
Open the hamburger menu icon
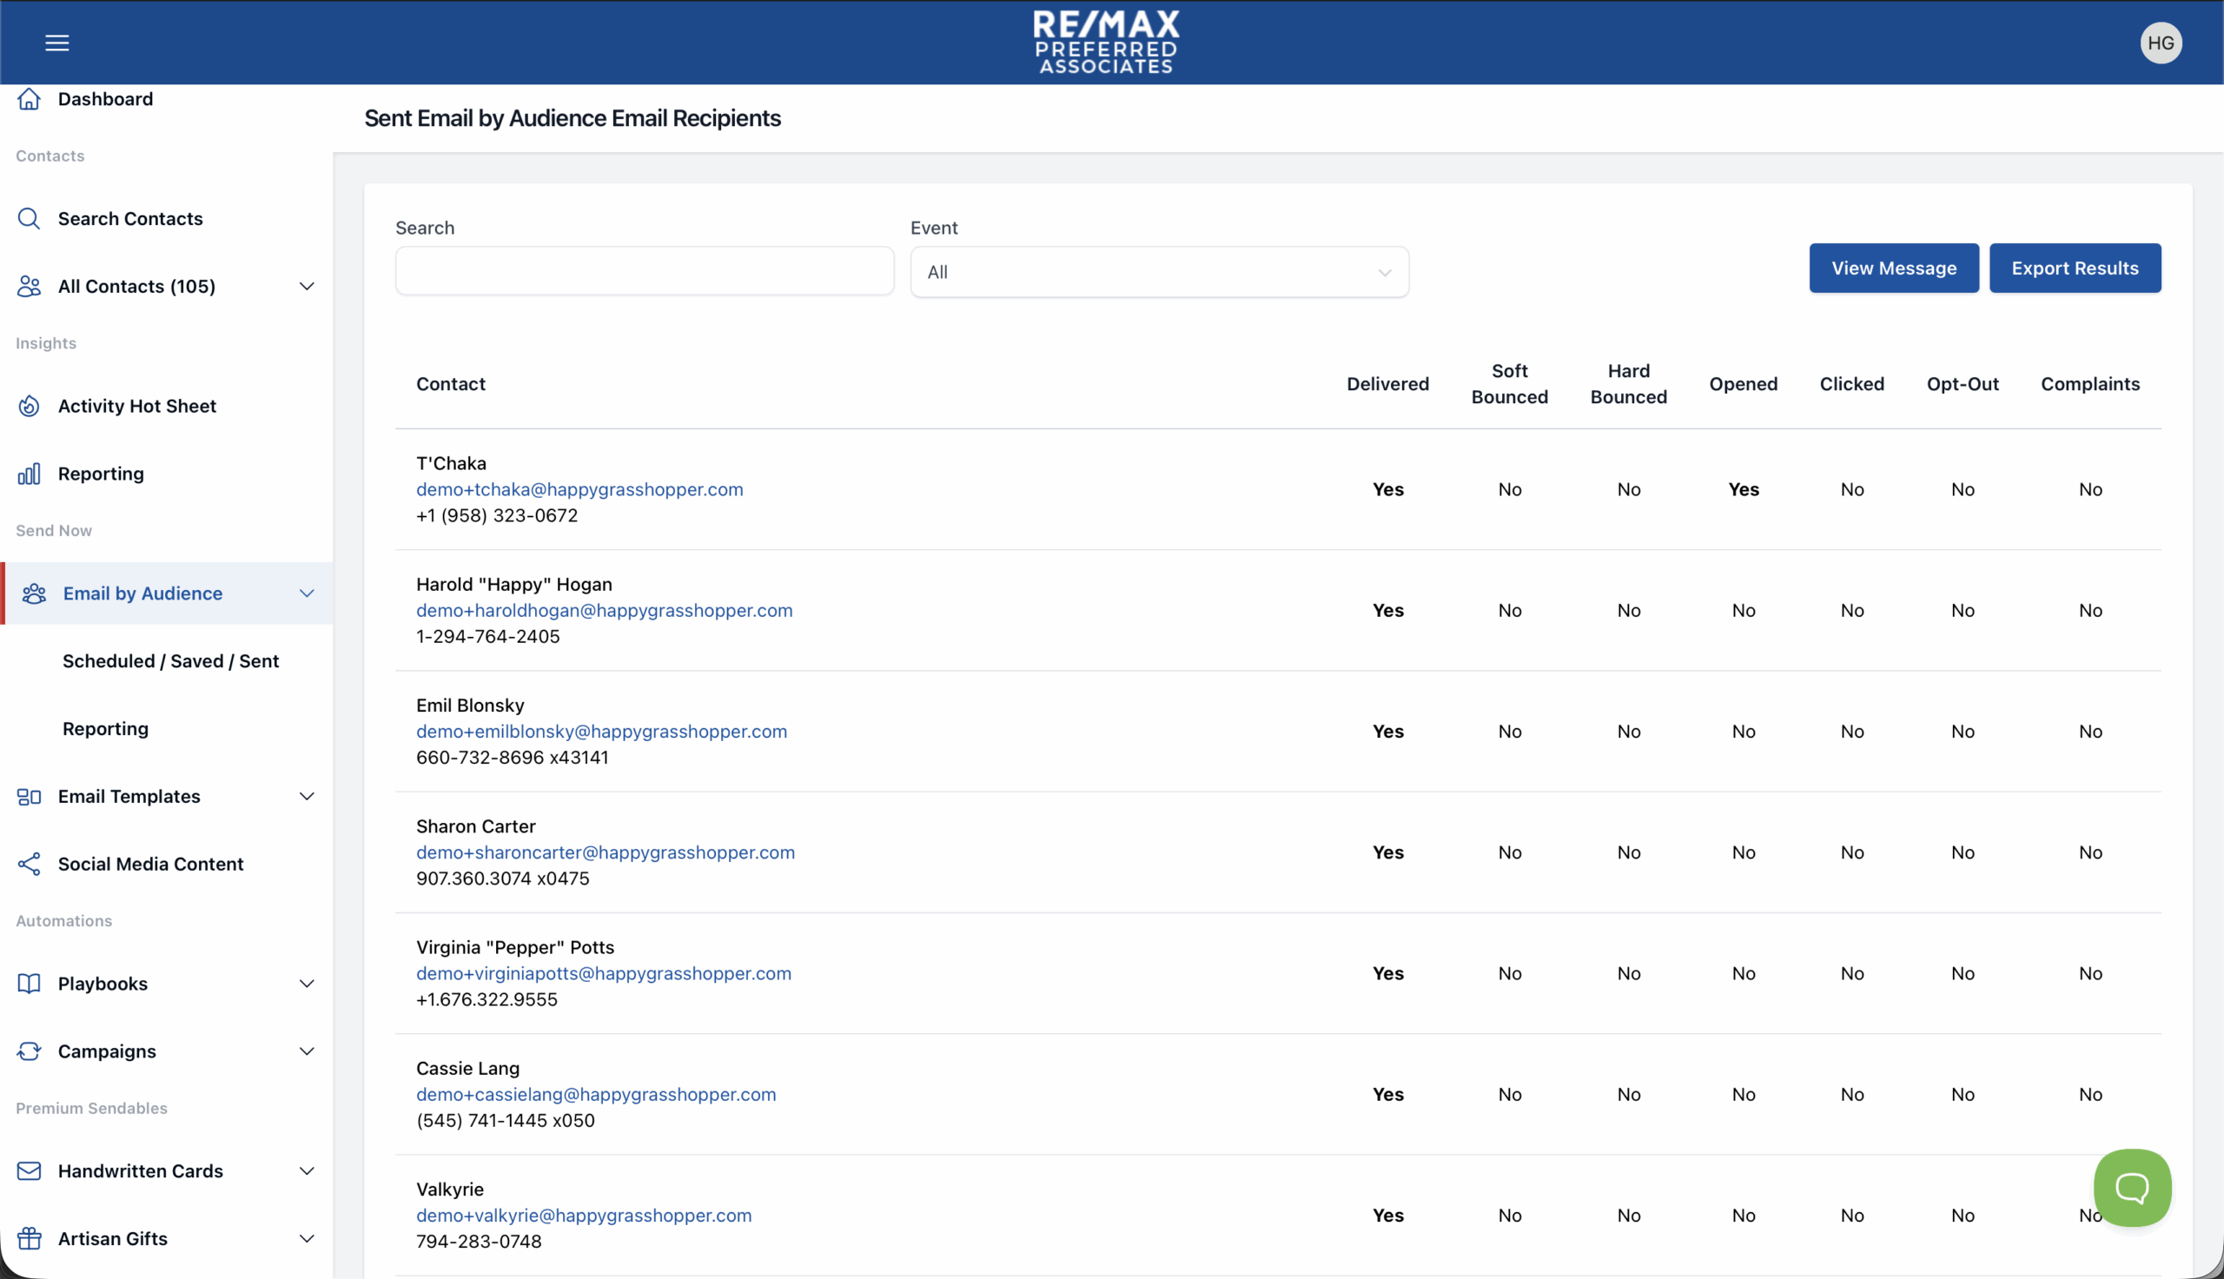point(57,43)
